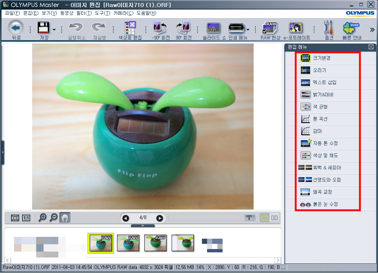Select 붉은 눈 수정 red-eye fix
378x273 pixels.
coord(325,204)
